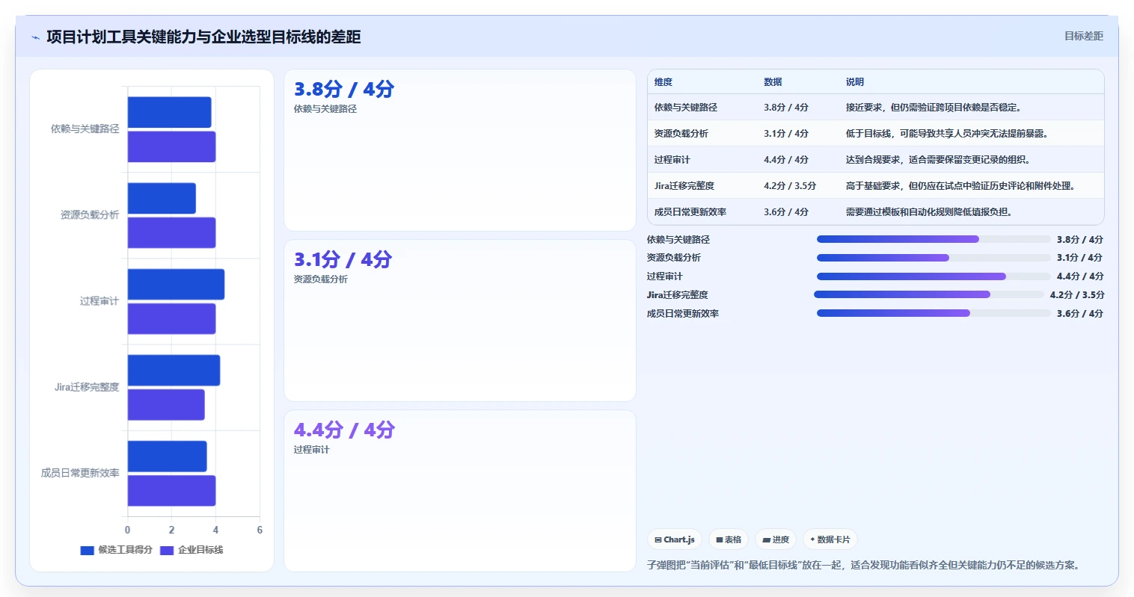Image resolution: width=1134 pixels, height=597 pixels.
Task: Click the 依赖与关键路径 progress bar
Action: 934,239
